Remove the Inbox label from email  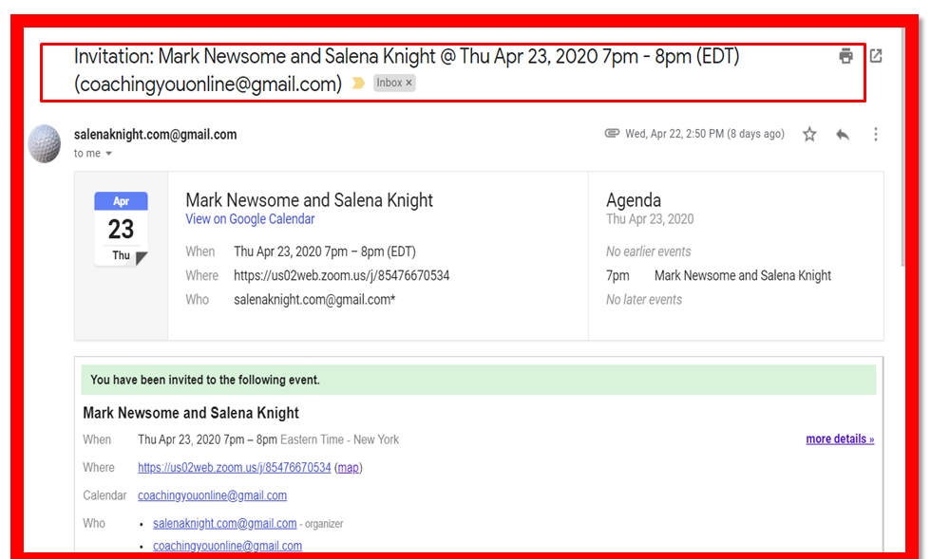coord(409,84)
